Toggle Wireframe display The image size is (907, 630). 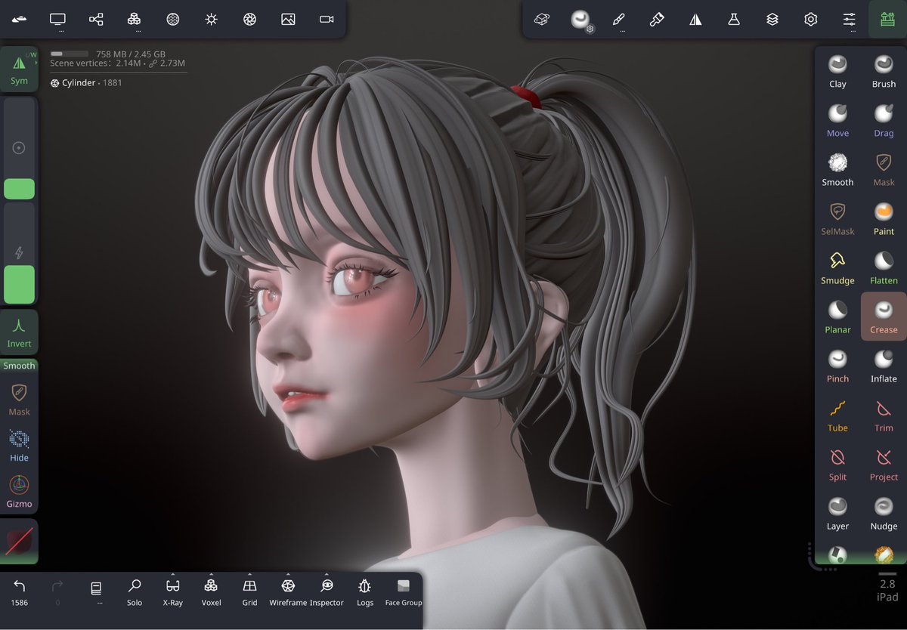288,591
